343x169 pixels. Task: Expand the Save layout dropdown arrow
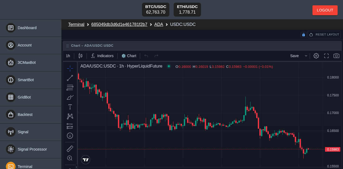pos(306,56)
